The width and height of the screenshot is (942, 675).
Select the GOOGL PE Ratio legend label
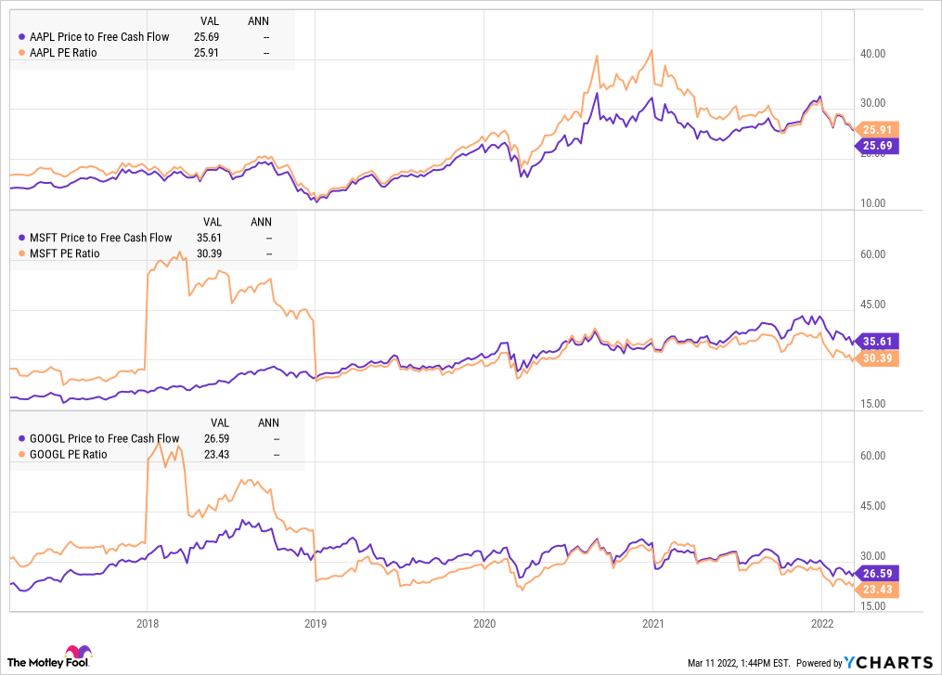coord(69,454)
